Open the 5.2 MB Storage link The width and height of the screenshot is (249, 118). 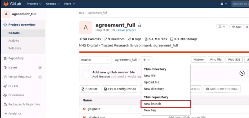click(x=184, y=39)
